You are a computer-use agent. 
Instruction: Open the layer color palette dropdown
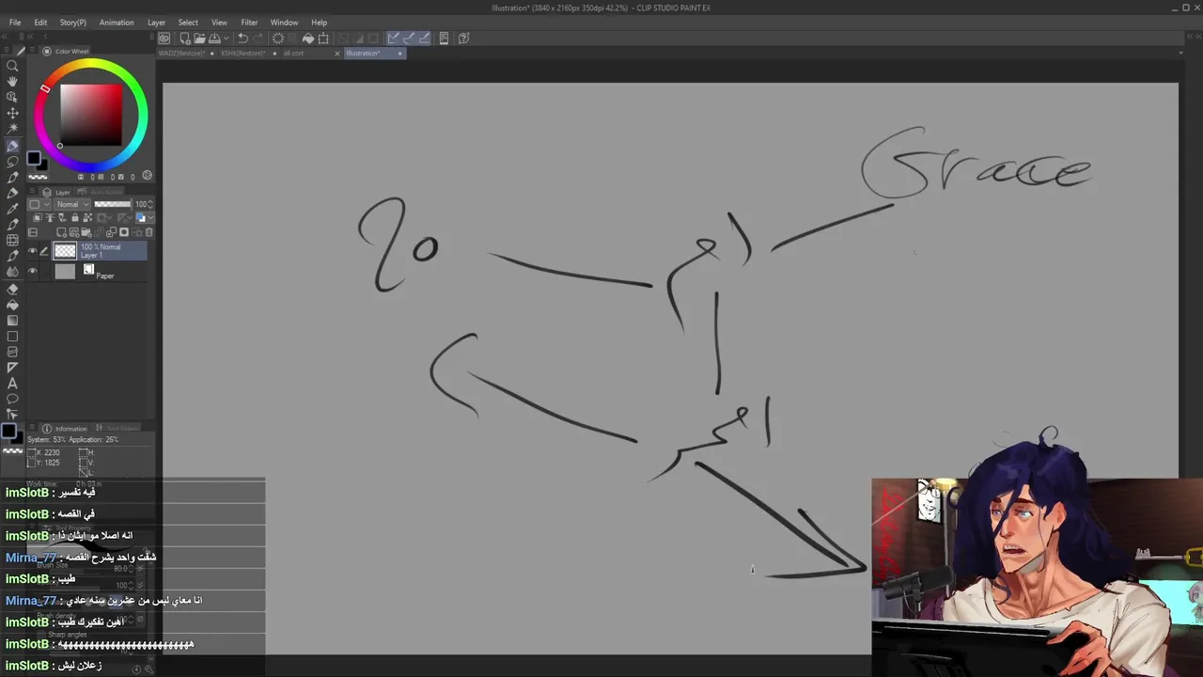tap(39, 204)
